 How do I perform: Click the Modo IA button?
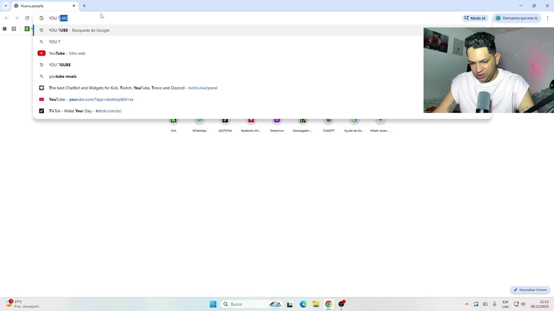pyautogui.click(x=475, y=18)
